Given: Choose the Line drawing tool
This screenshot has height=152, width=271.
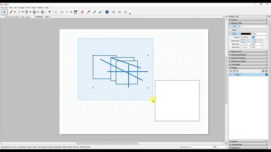Looking at the screenshot, I should pos(11,12).
